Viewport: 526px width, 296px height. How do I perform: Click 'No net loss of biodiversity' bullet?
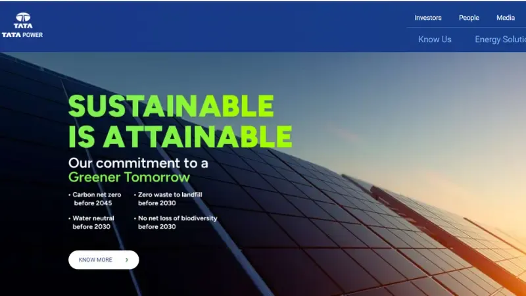pos(176,222)
